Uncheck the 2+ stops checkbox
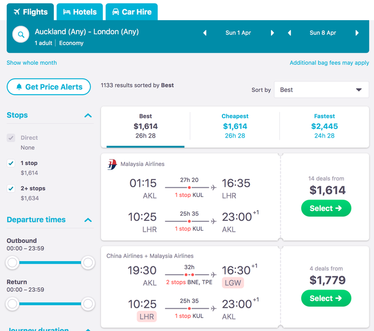The width and height of the screenshot is (374, 331). point(11,188)
